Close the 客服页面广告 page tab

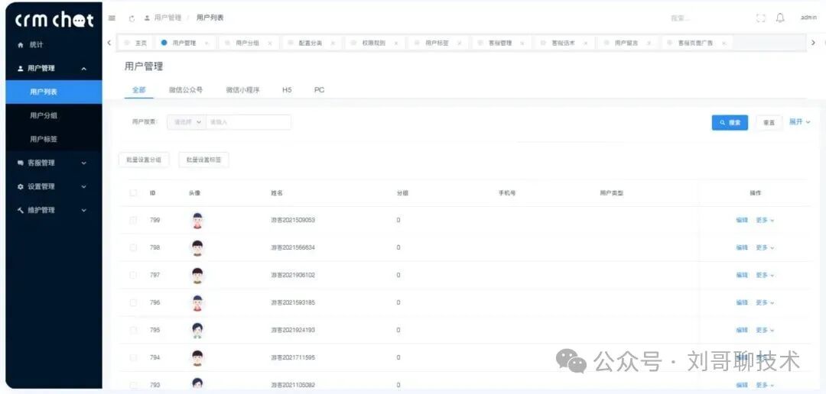coord(724,43)
